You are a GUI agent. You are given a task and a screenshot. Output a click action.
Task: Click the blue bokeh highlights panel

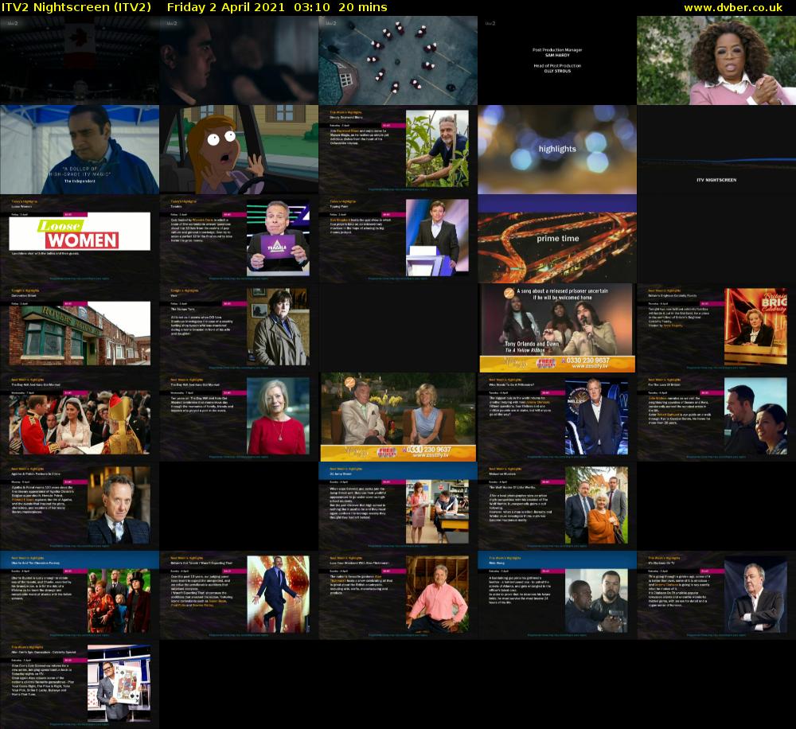pyautogui.click(x=557, y=149)
